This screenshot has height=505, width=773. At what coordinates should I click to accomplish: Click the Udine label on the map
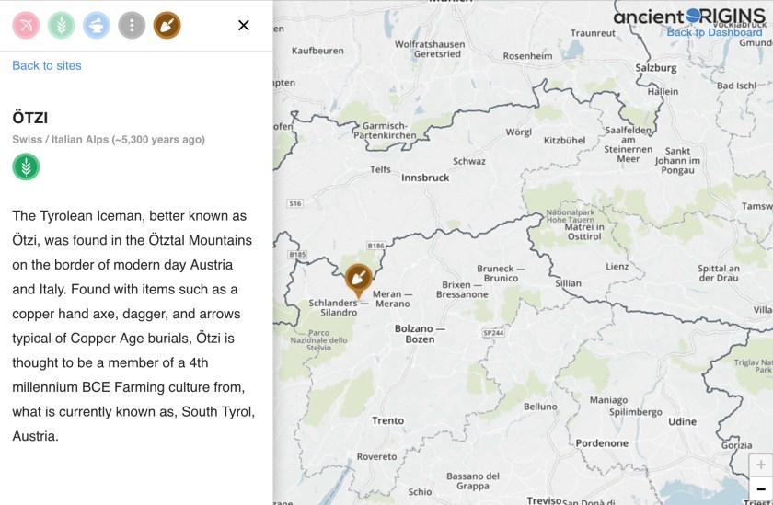[682, 421]
